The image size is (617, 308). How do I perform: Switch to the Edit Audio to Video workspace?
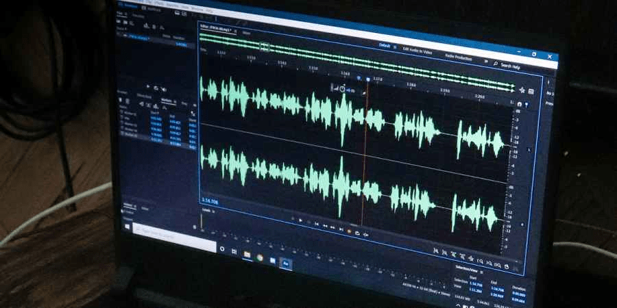(x=417, y=50)
